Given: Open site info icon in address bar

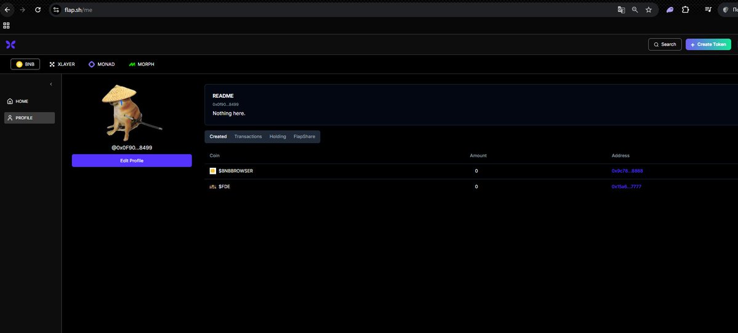Looking at the screenshot, I should [56, 9].
